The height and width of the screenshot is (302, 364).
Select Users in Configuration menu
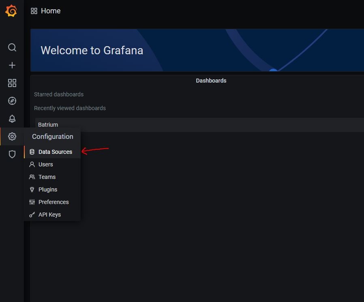(52, 164)
